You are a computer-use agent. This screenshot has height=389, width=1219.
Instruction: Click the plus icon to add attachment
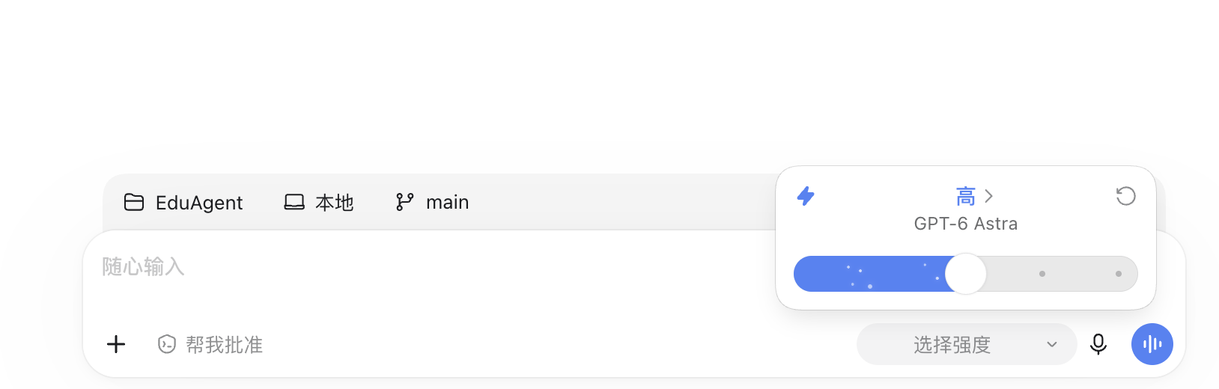pyautogui.click(x=116, y=344)
